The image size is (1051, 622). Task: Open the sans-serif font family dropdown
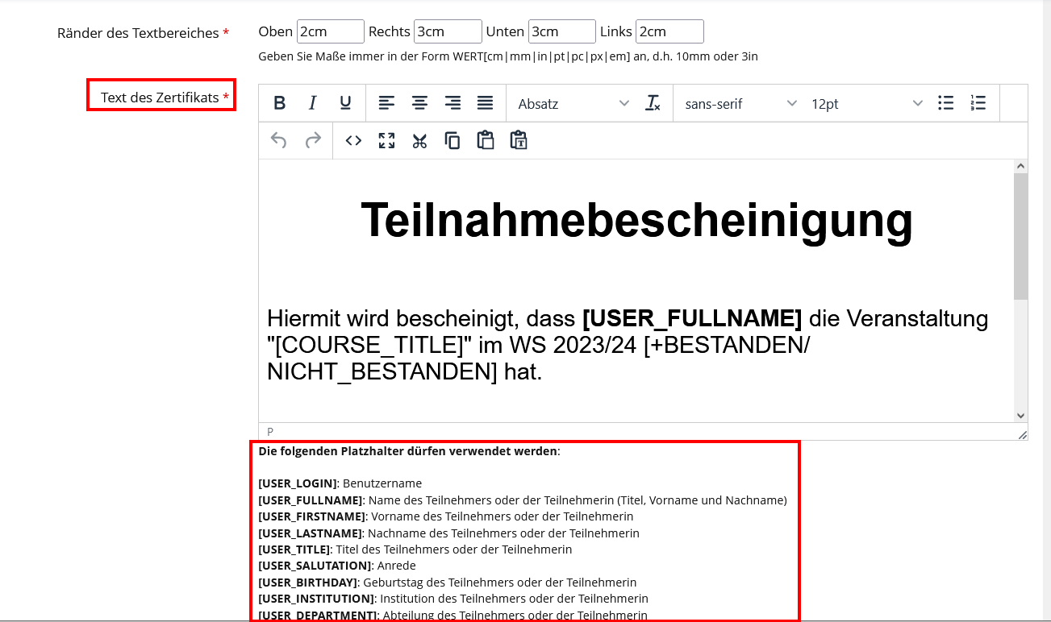740,103
